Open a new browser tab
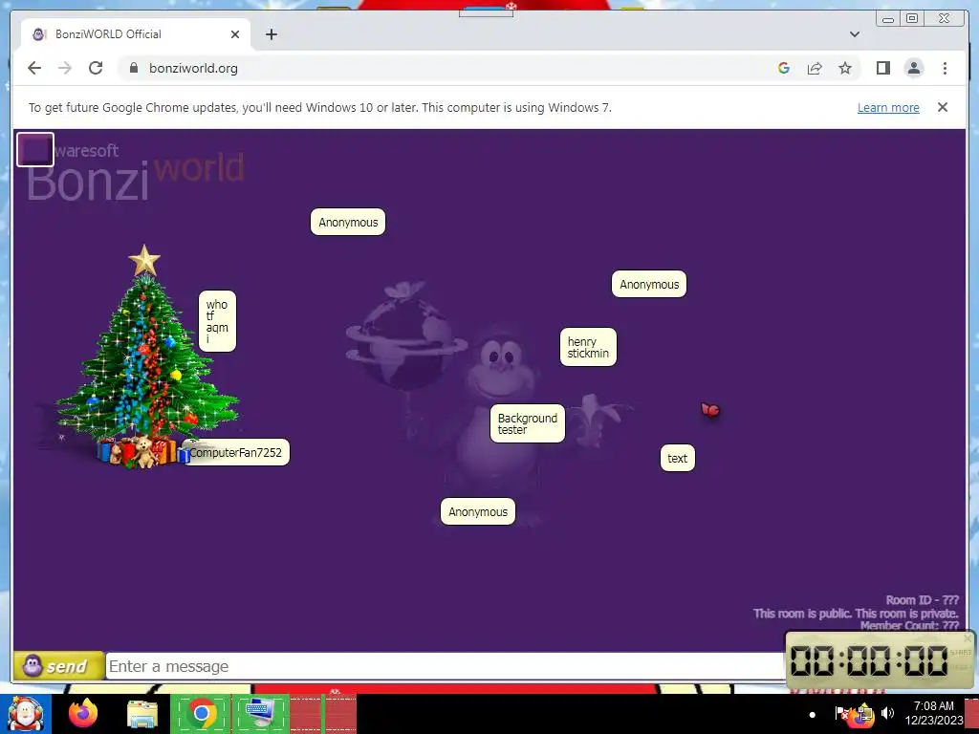The image size is (979, 734). (x=271, y=34)
